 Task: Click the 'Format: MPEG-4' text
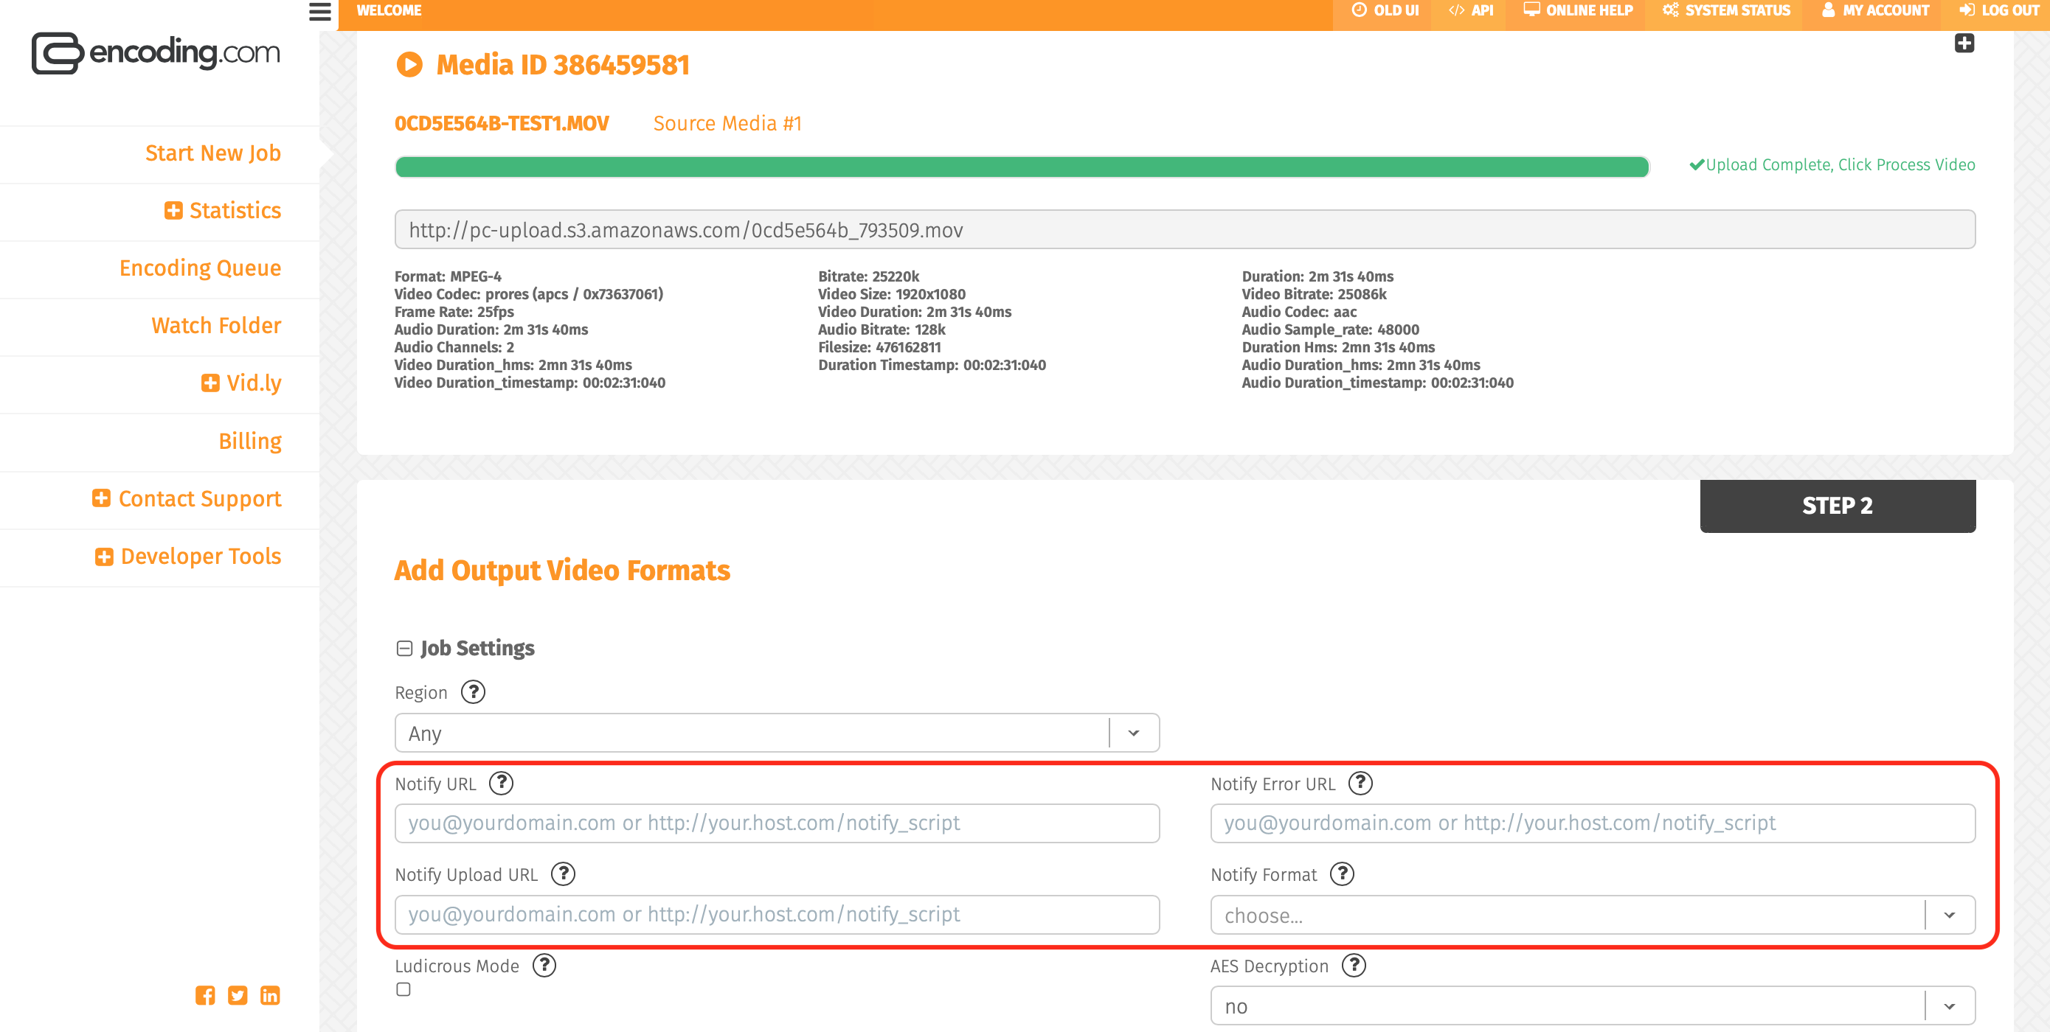448,276
